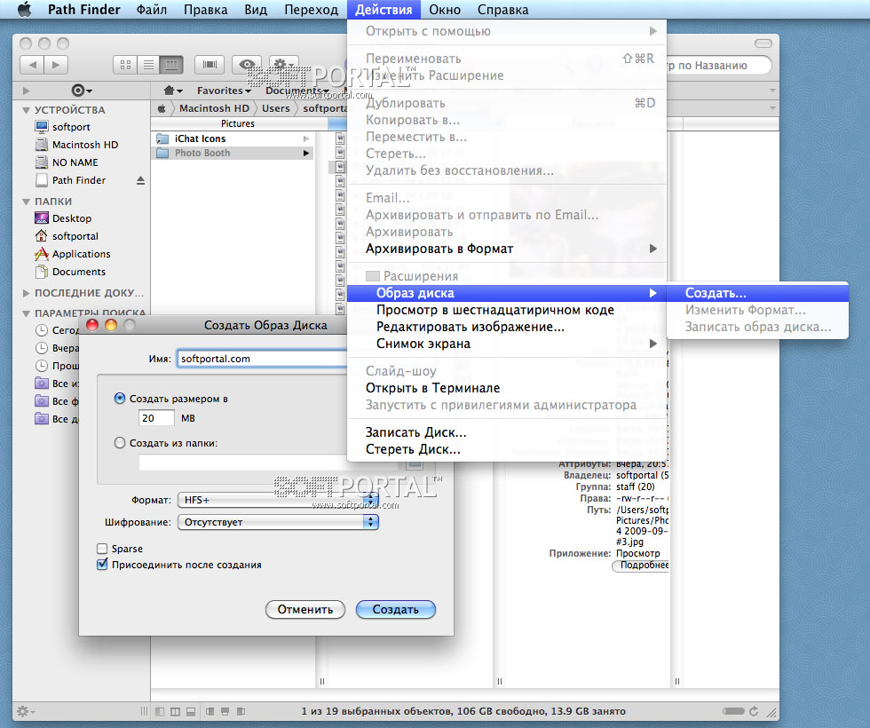
Task: Choose 'Открыть в Терминале' menu item
Action: click(507, 388)
